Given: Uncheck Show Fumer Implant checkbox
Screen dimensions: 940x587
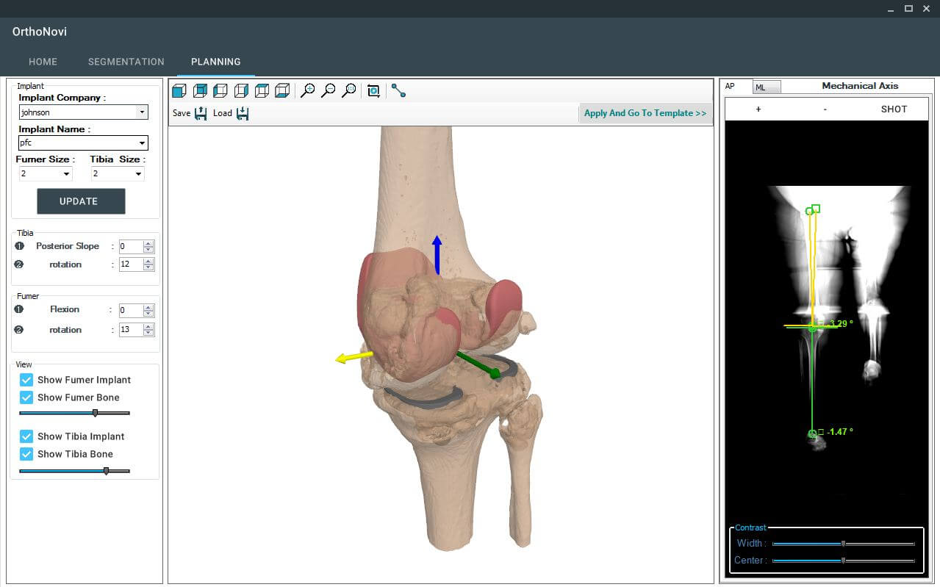Looking at the screenshot, I should point(26,380).
